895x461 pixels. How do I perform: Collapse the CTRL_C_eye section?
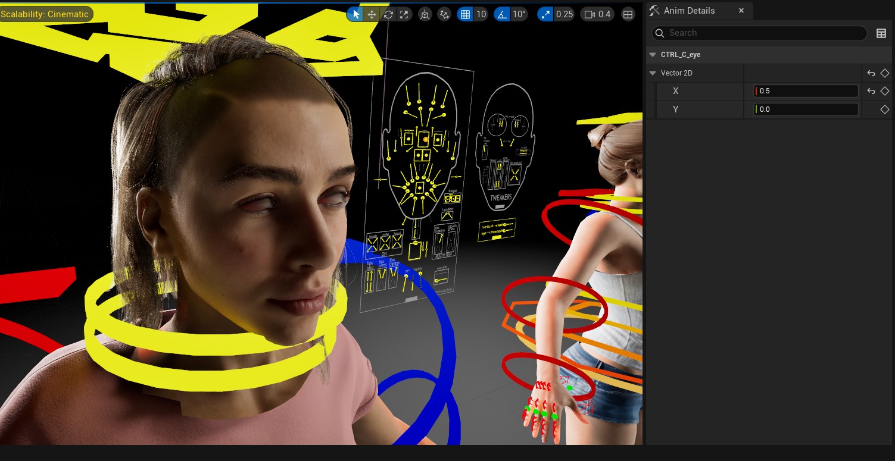tap(653, 55)
